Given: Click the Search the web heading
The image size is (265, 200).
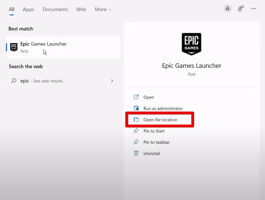Looking at the screenshot, I should (26, 67).
